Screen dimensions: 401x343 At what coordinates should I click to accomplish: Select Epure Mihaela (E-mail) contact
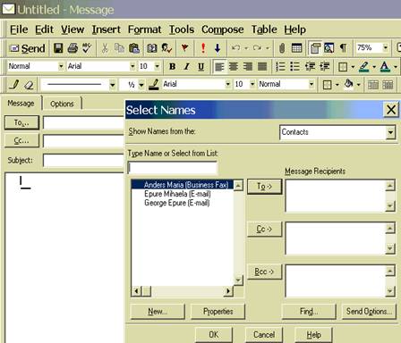(177, 194)
